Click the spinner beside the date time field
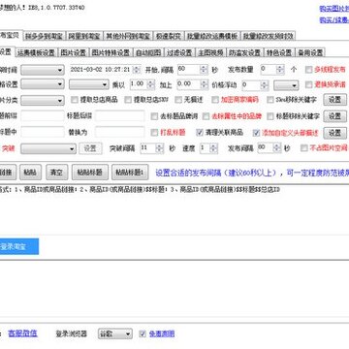This screenshot has width=349, height=349. pos(137,70)
